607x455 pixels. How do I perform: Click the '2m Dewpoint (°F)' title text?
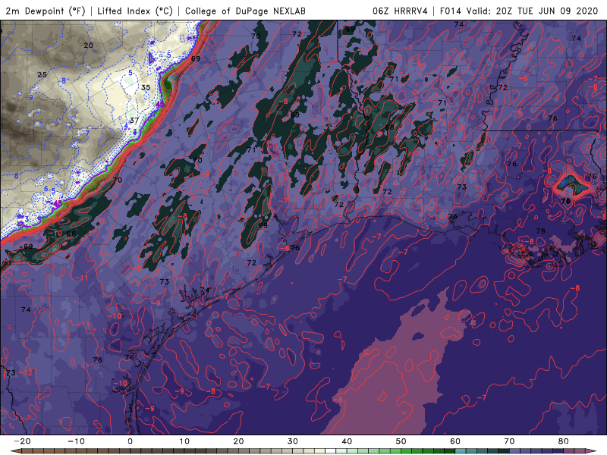coord(46,11)
